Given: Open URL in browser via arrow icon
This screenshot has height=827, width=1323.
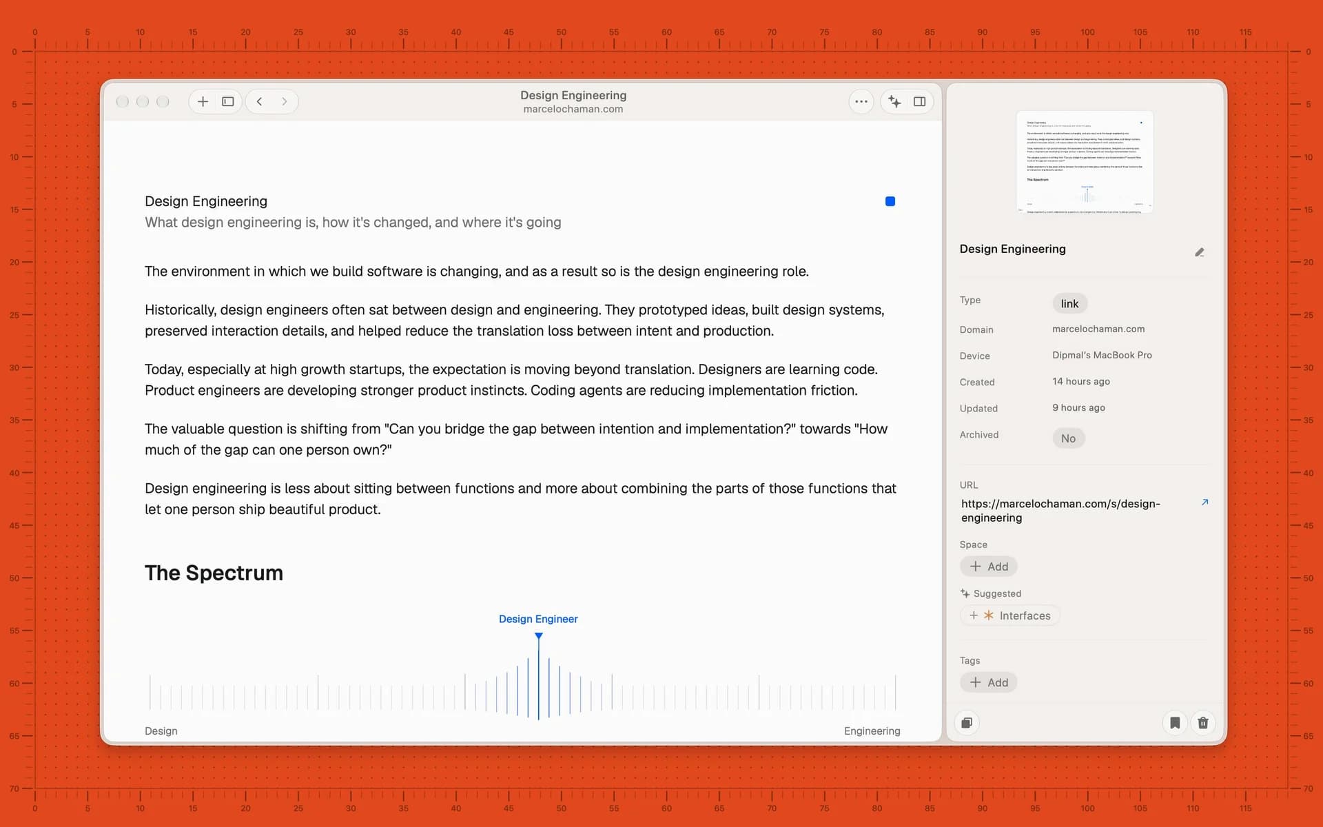Looking at the screenshot, I should [x=1204, y=502].
